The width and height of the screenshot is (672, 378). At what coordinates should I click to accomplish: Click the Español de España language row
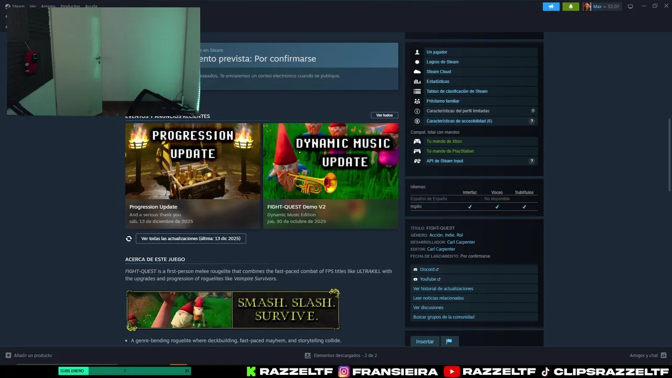click(474, 199)
